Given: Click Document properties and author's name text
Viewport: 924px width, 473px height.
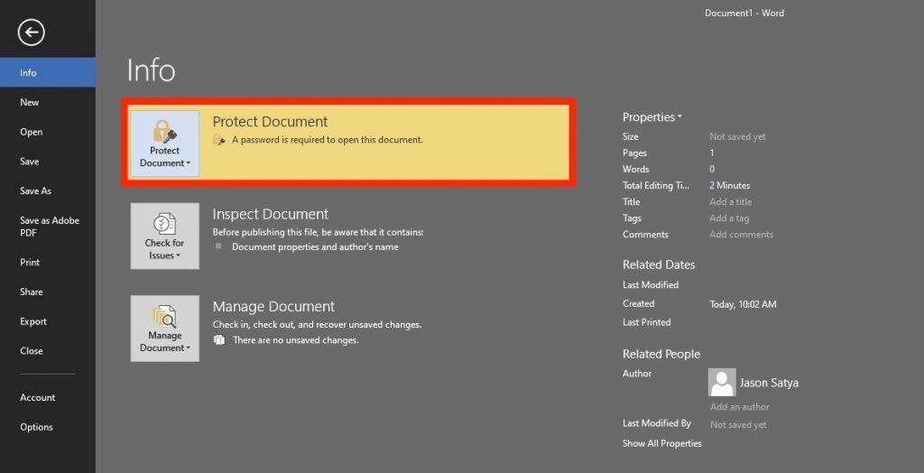Looking at the screenshot, I should [315, 246].
